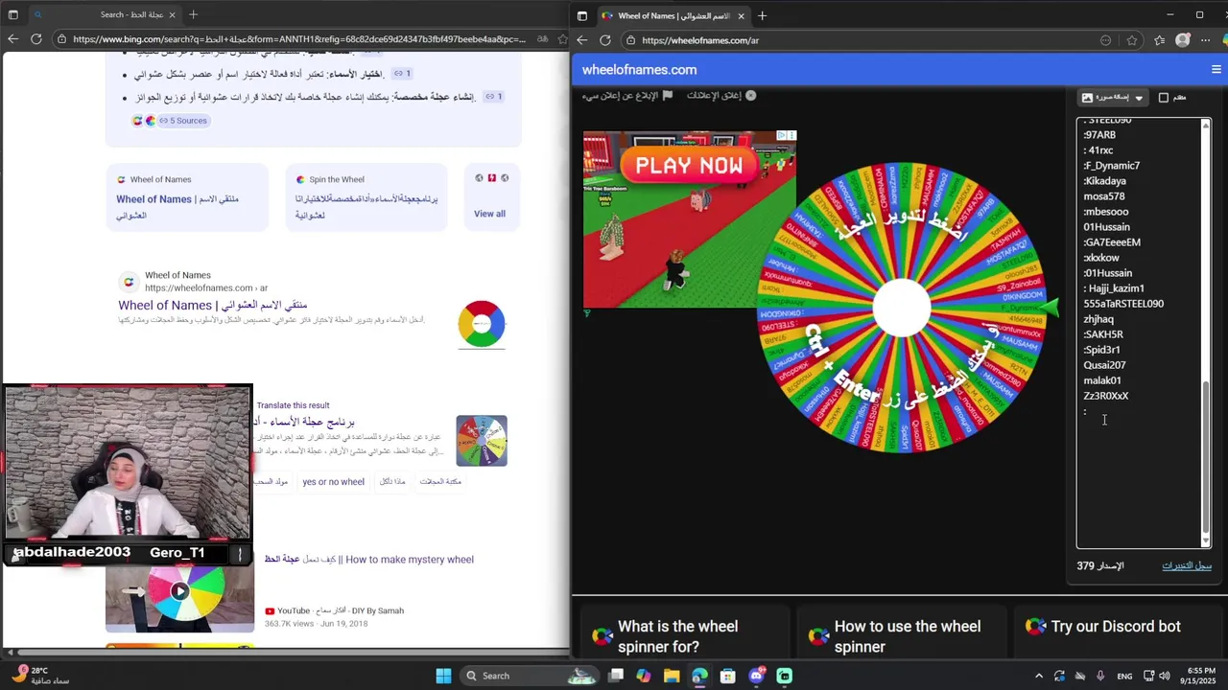Open 'How to make mystery wheel' video result

pos(369,560)
